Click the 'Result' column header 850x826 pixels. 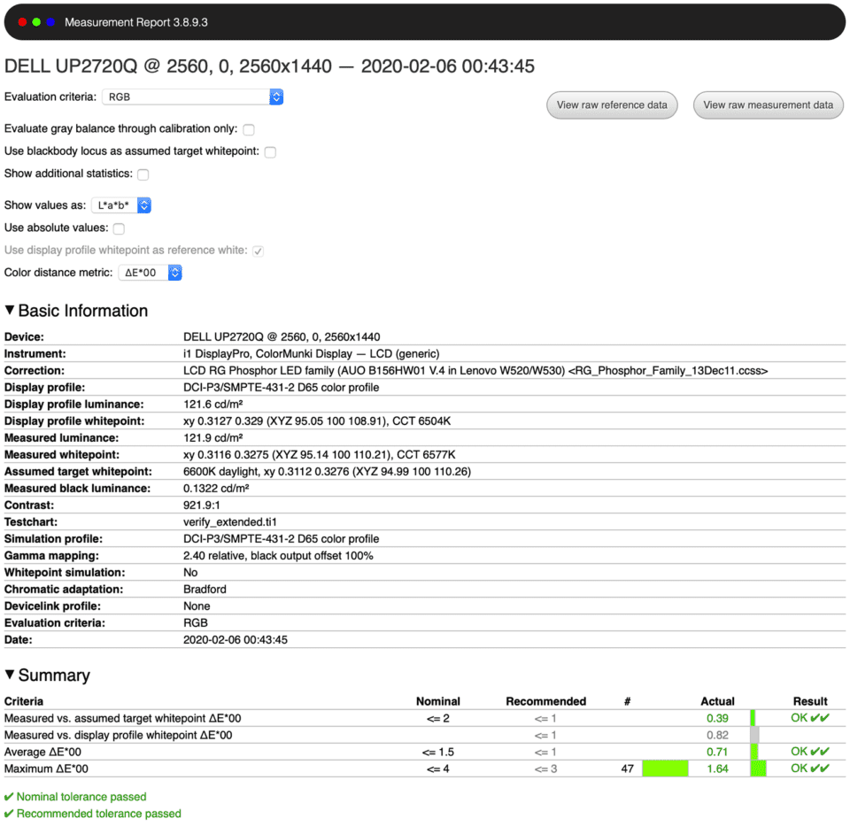point(810,701)
